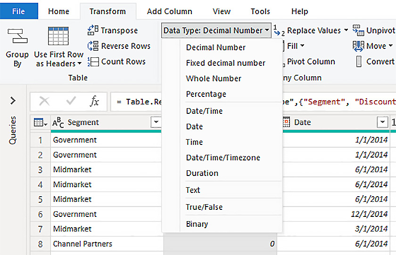
Task: Open the File tab
Action: point(18,11)
